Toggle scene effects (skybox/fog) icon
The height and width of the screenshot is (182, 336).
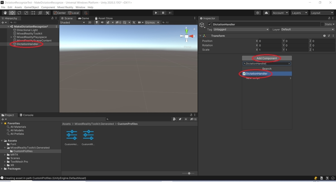pos(108,22)
